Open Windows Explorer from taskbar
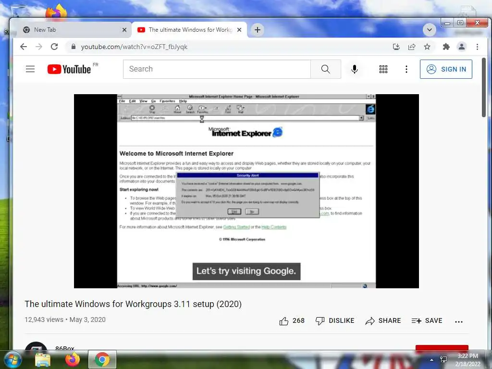492x369 pixels. (43, 359)
